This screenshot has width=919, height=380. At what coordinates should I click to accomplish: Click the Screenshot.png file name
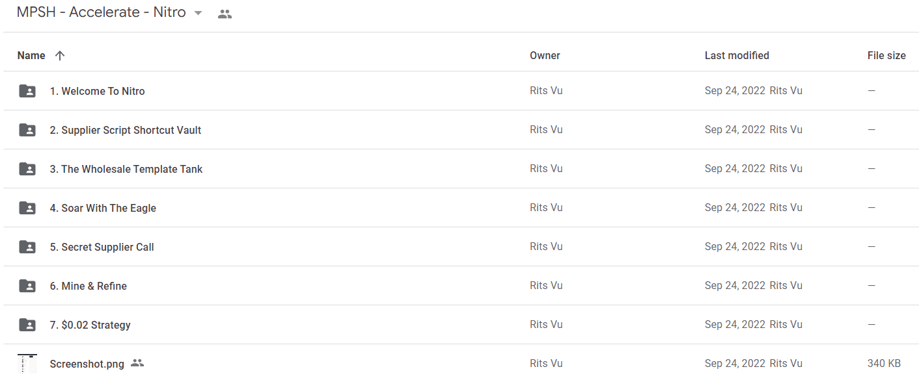87,364
